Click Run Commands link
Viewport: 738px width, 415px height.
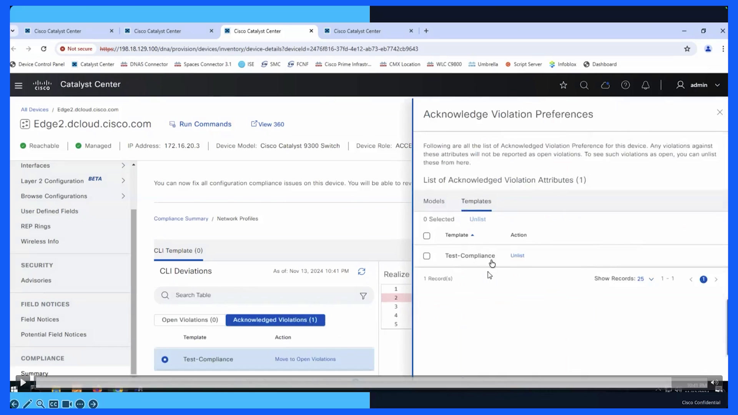(200, 124)
